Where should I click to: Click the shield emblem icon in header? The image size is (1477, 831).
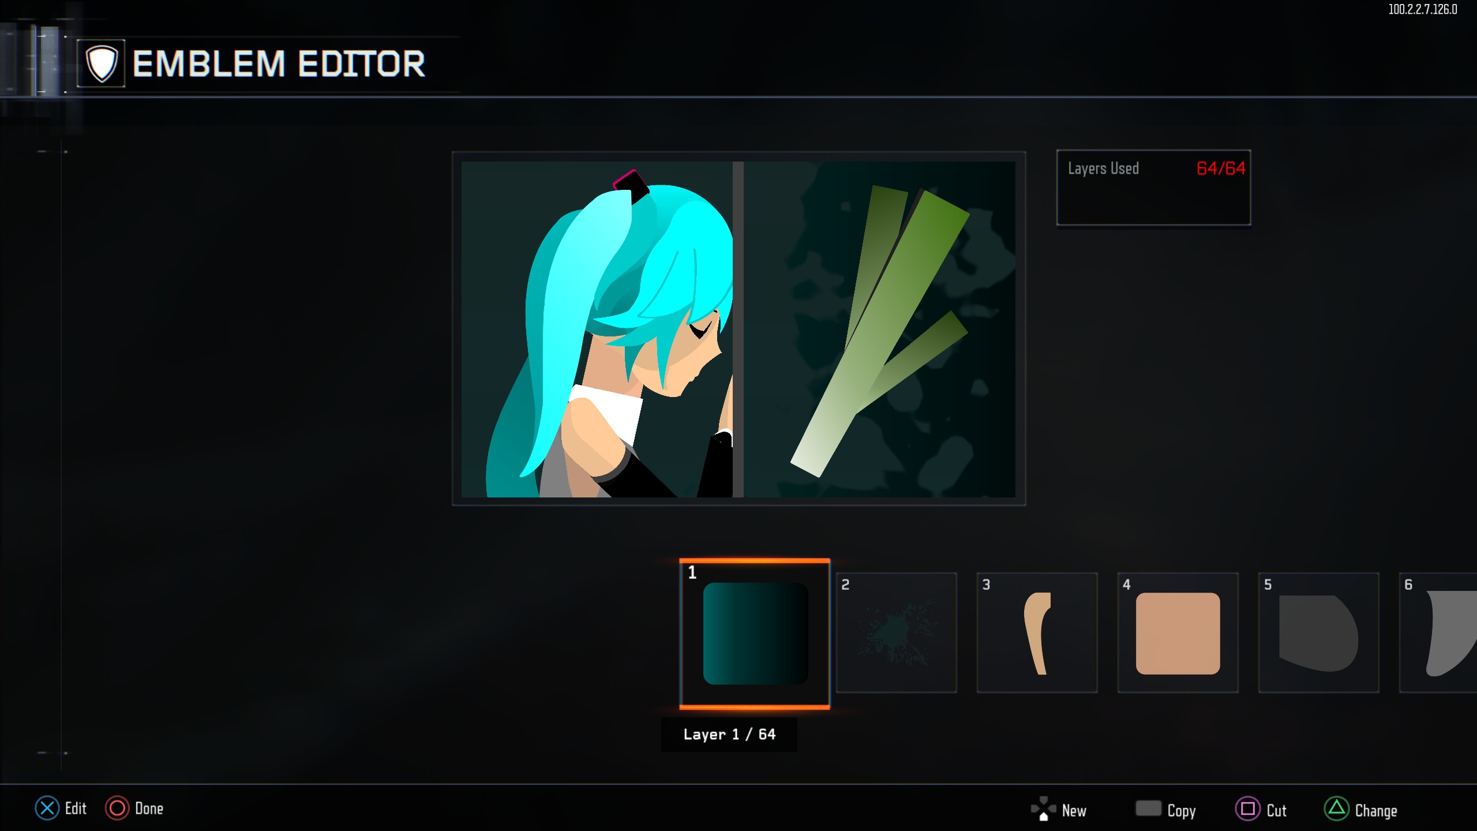(102, 63)
